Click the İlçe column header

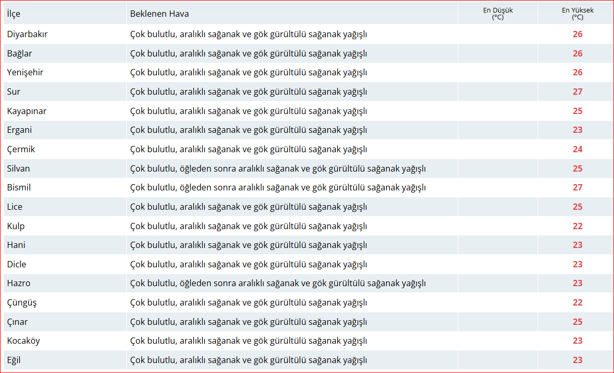[14, 14]
